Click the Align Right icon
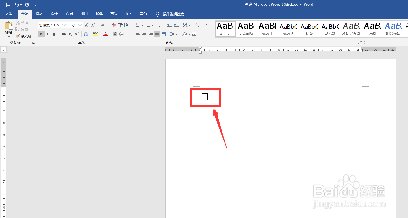Image resolution: width=408 pixels, height=218 pixels. pyautogui.click(x=151, y=34)
